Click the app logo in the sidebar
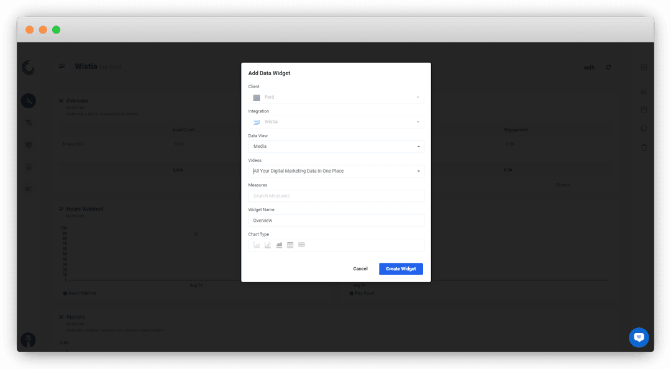This screenshot has height=369, width=671. [28, 67]
